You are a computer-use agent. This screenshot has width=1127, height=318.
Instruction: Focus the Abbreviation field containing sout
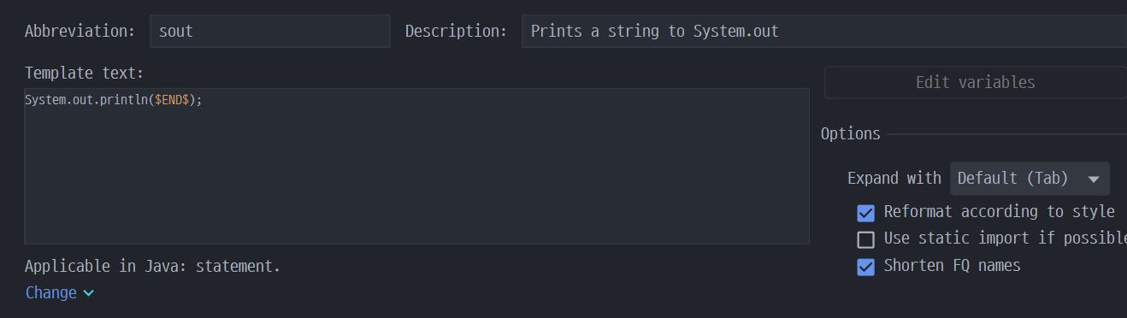pyautogui.click(x=270, y=31)
